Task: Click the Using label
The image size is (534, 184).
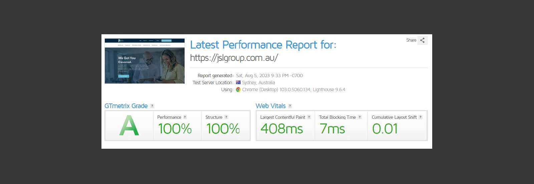Action: (x=227, y=90)
